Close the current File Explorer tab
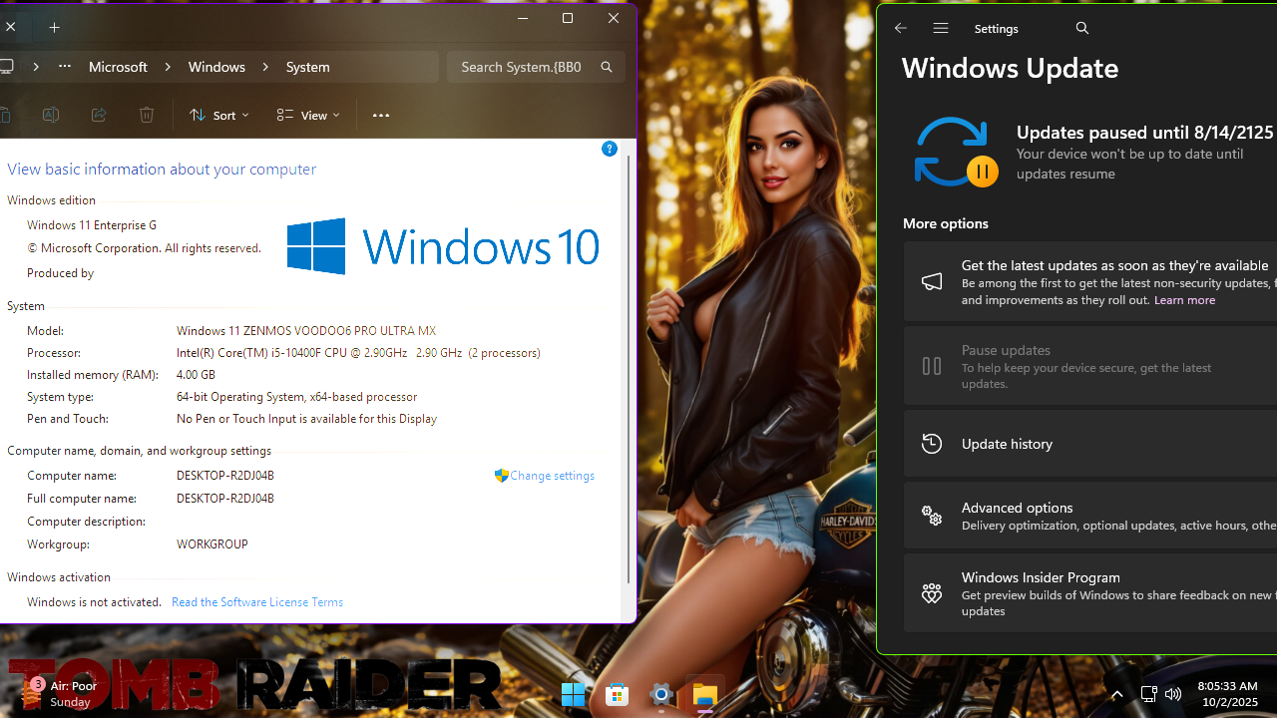The image size is (1277, 718). point(10,27)
